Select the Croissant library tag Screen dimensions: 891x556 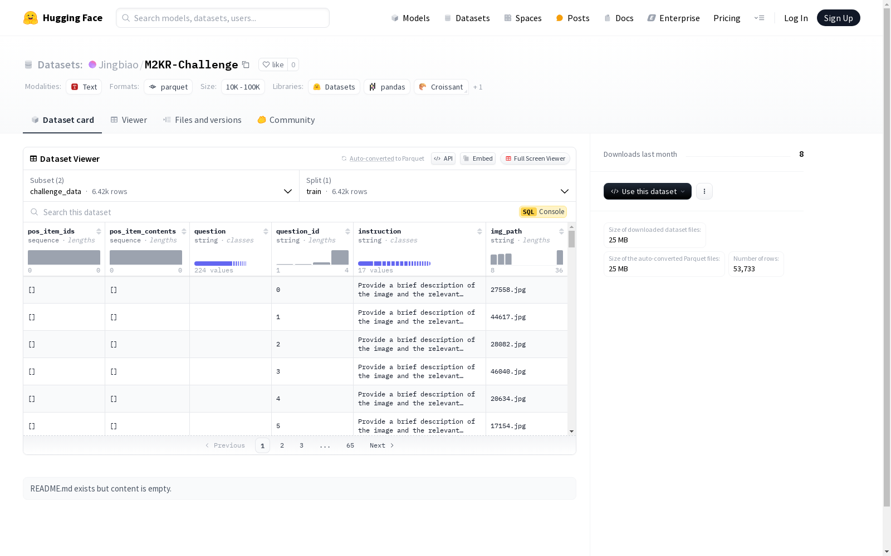click(441, 87)
